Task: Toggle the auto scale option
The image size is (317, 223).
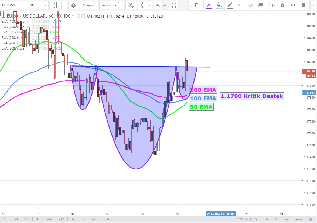Action: (x=298, y=219)
